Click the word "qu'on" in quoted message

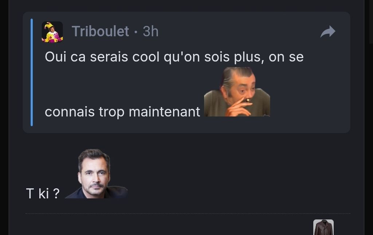182,57
